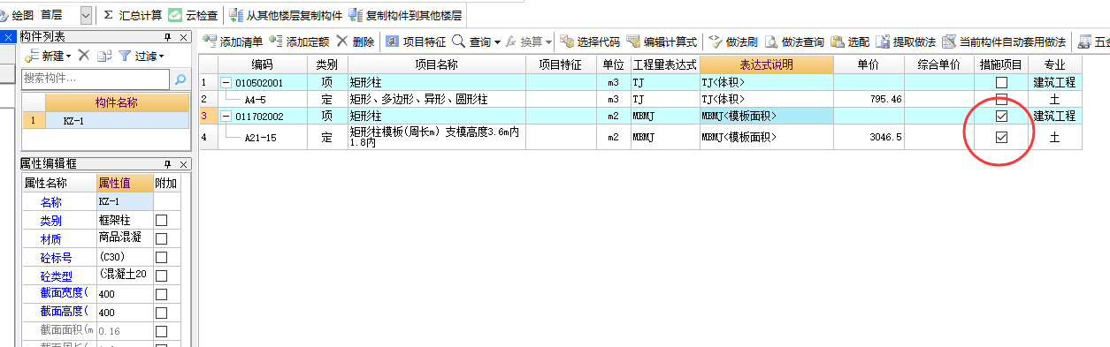Image resolution: width=1110 pixels, height=347 pixels.
Task: Open the 换算 dropdown arrow
Action: tap(548, 41)
